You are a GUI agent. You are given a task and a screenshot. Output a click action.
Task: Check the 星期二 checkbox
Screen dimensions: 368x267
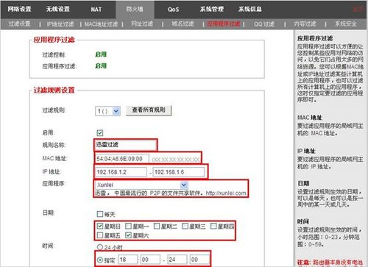(157, 226)
